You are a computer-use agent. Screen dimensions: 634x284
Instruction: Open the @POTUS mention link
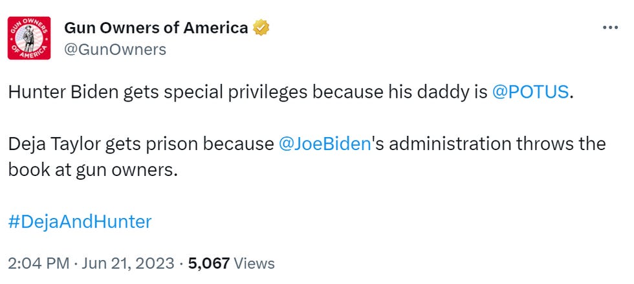[530, 92]
